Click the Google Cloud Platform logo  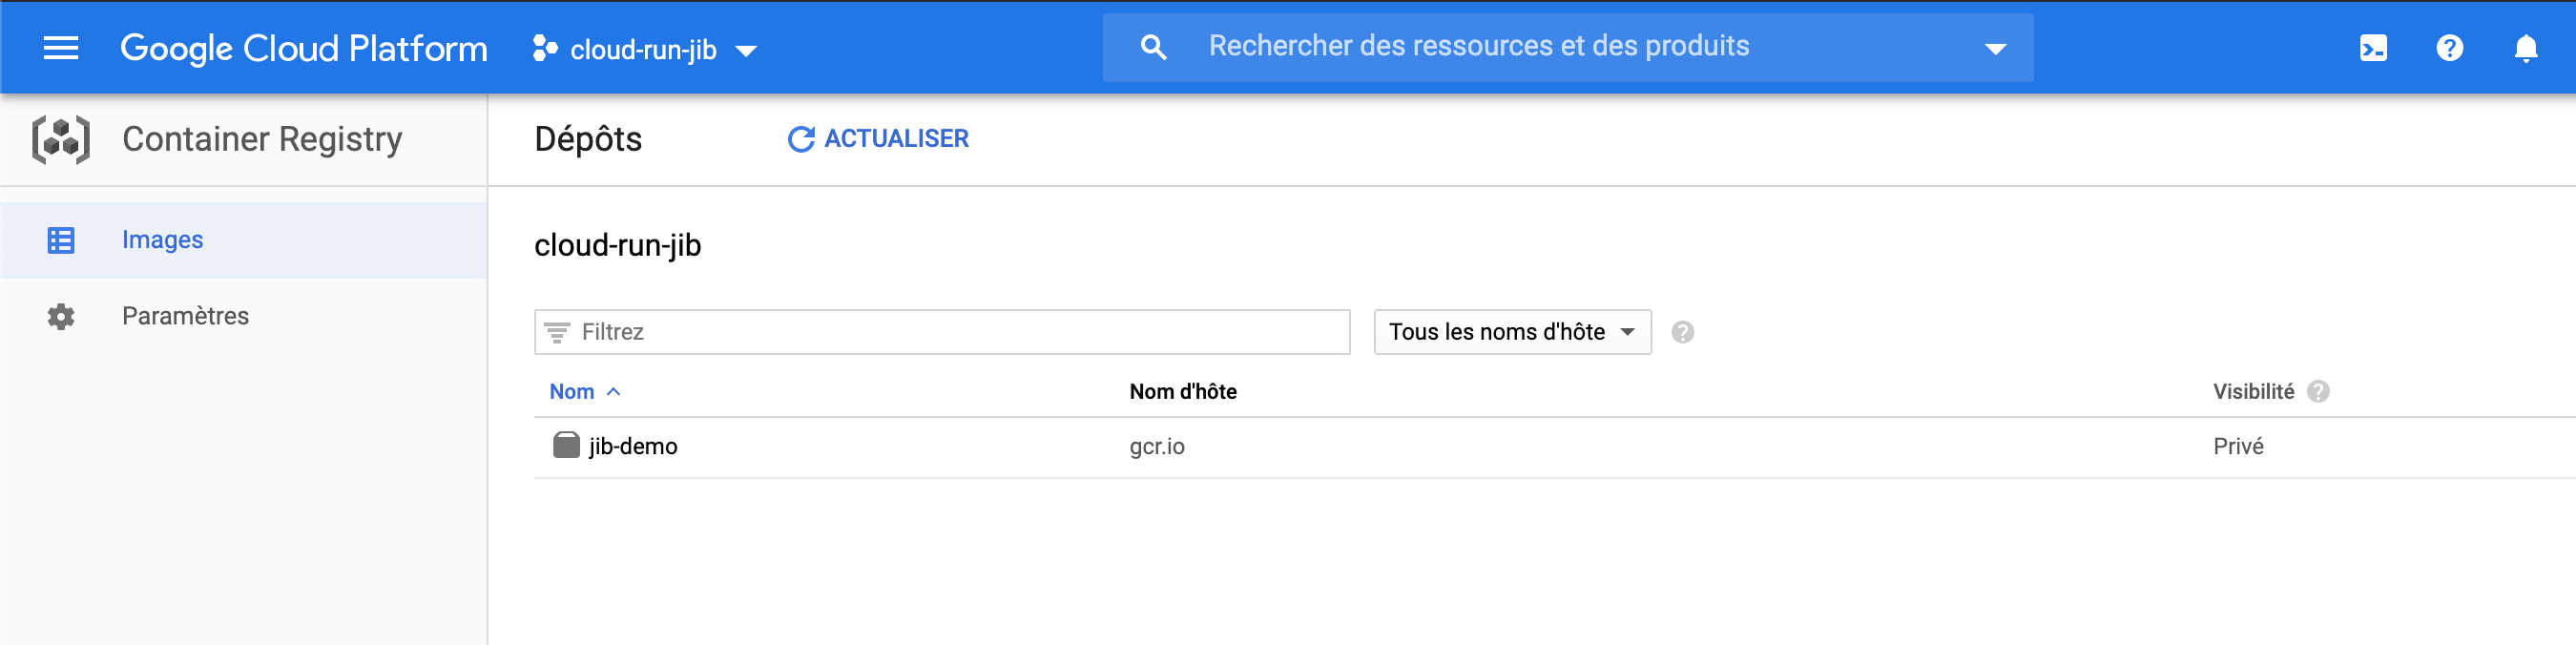pyautogui.click(x=303, y=48)
